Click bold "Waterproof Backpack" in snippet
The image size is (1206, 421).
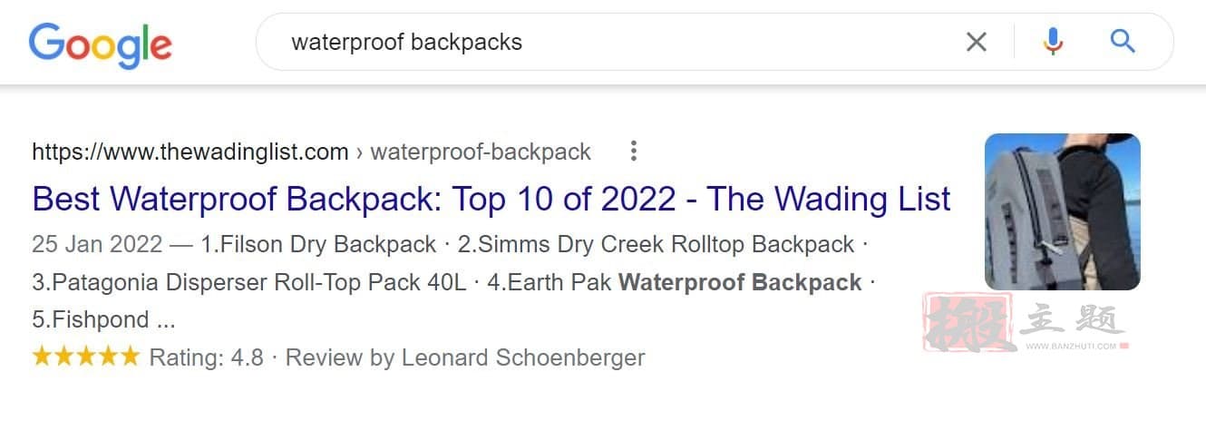pos(740,283)
